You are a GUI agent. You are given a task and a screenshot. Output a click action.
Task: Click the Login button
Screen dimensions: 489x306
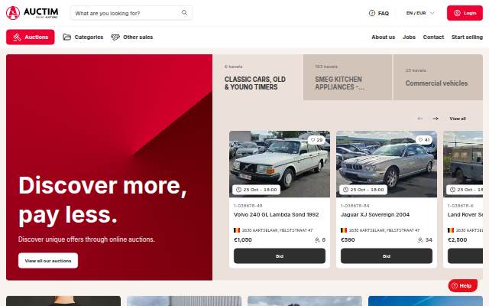pos(465,13)
